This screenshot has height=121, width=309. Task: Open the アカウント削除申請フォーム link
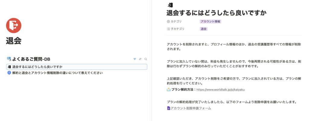[x=191, y=108]
